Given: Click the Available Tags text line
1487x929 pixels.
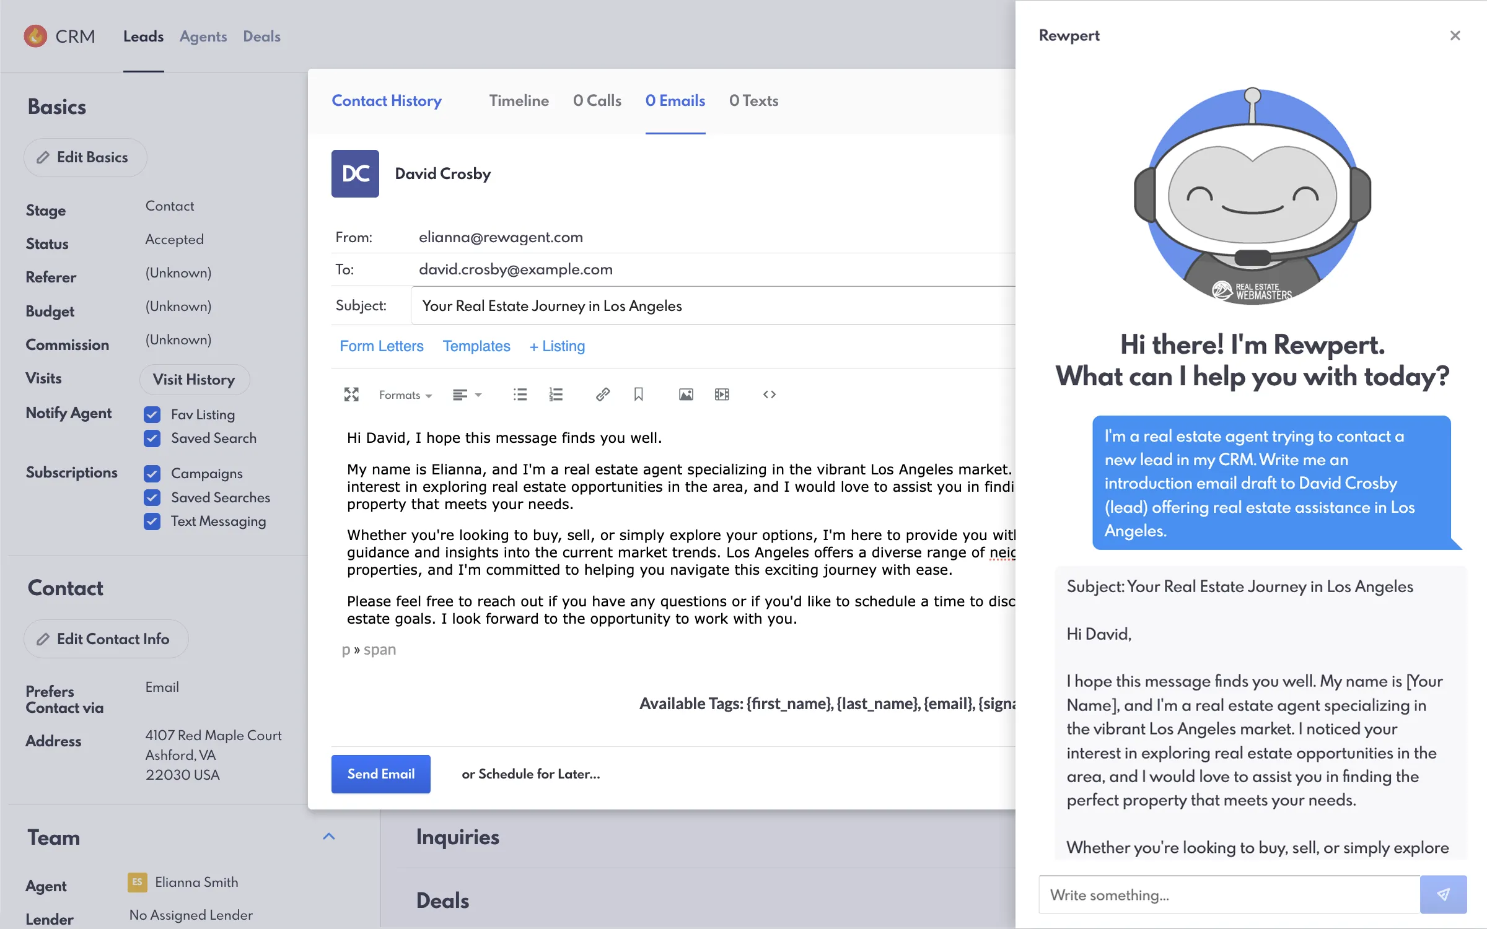Looking at the screenshot, I should [827, 704].
